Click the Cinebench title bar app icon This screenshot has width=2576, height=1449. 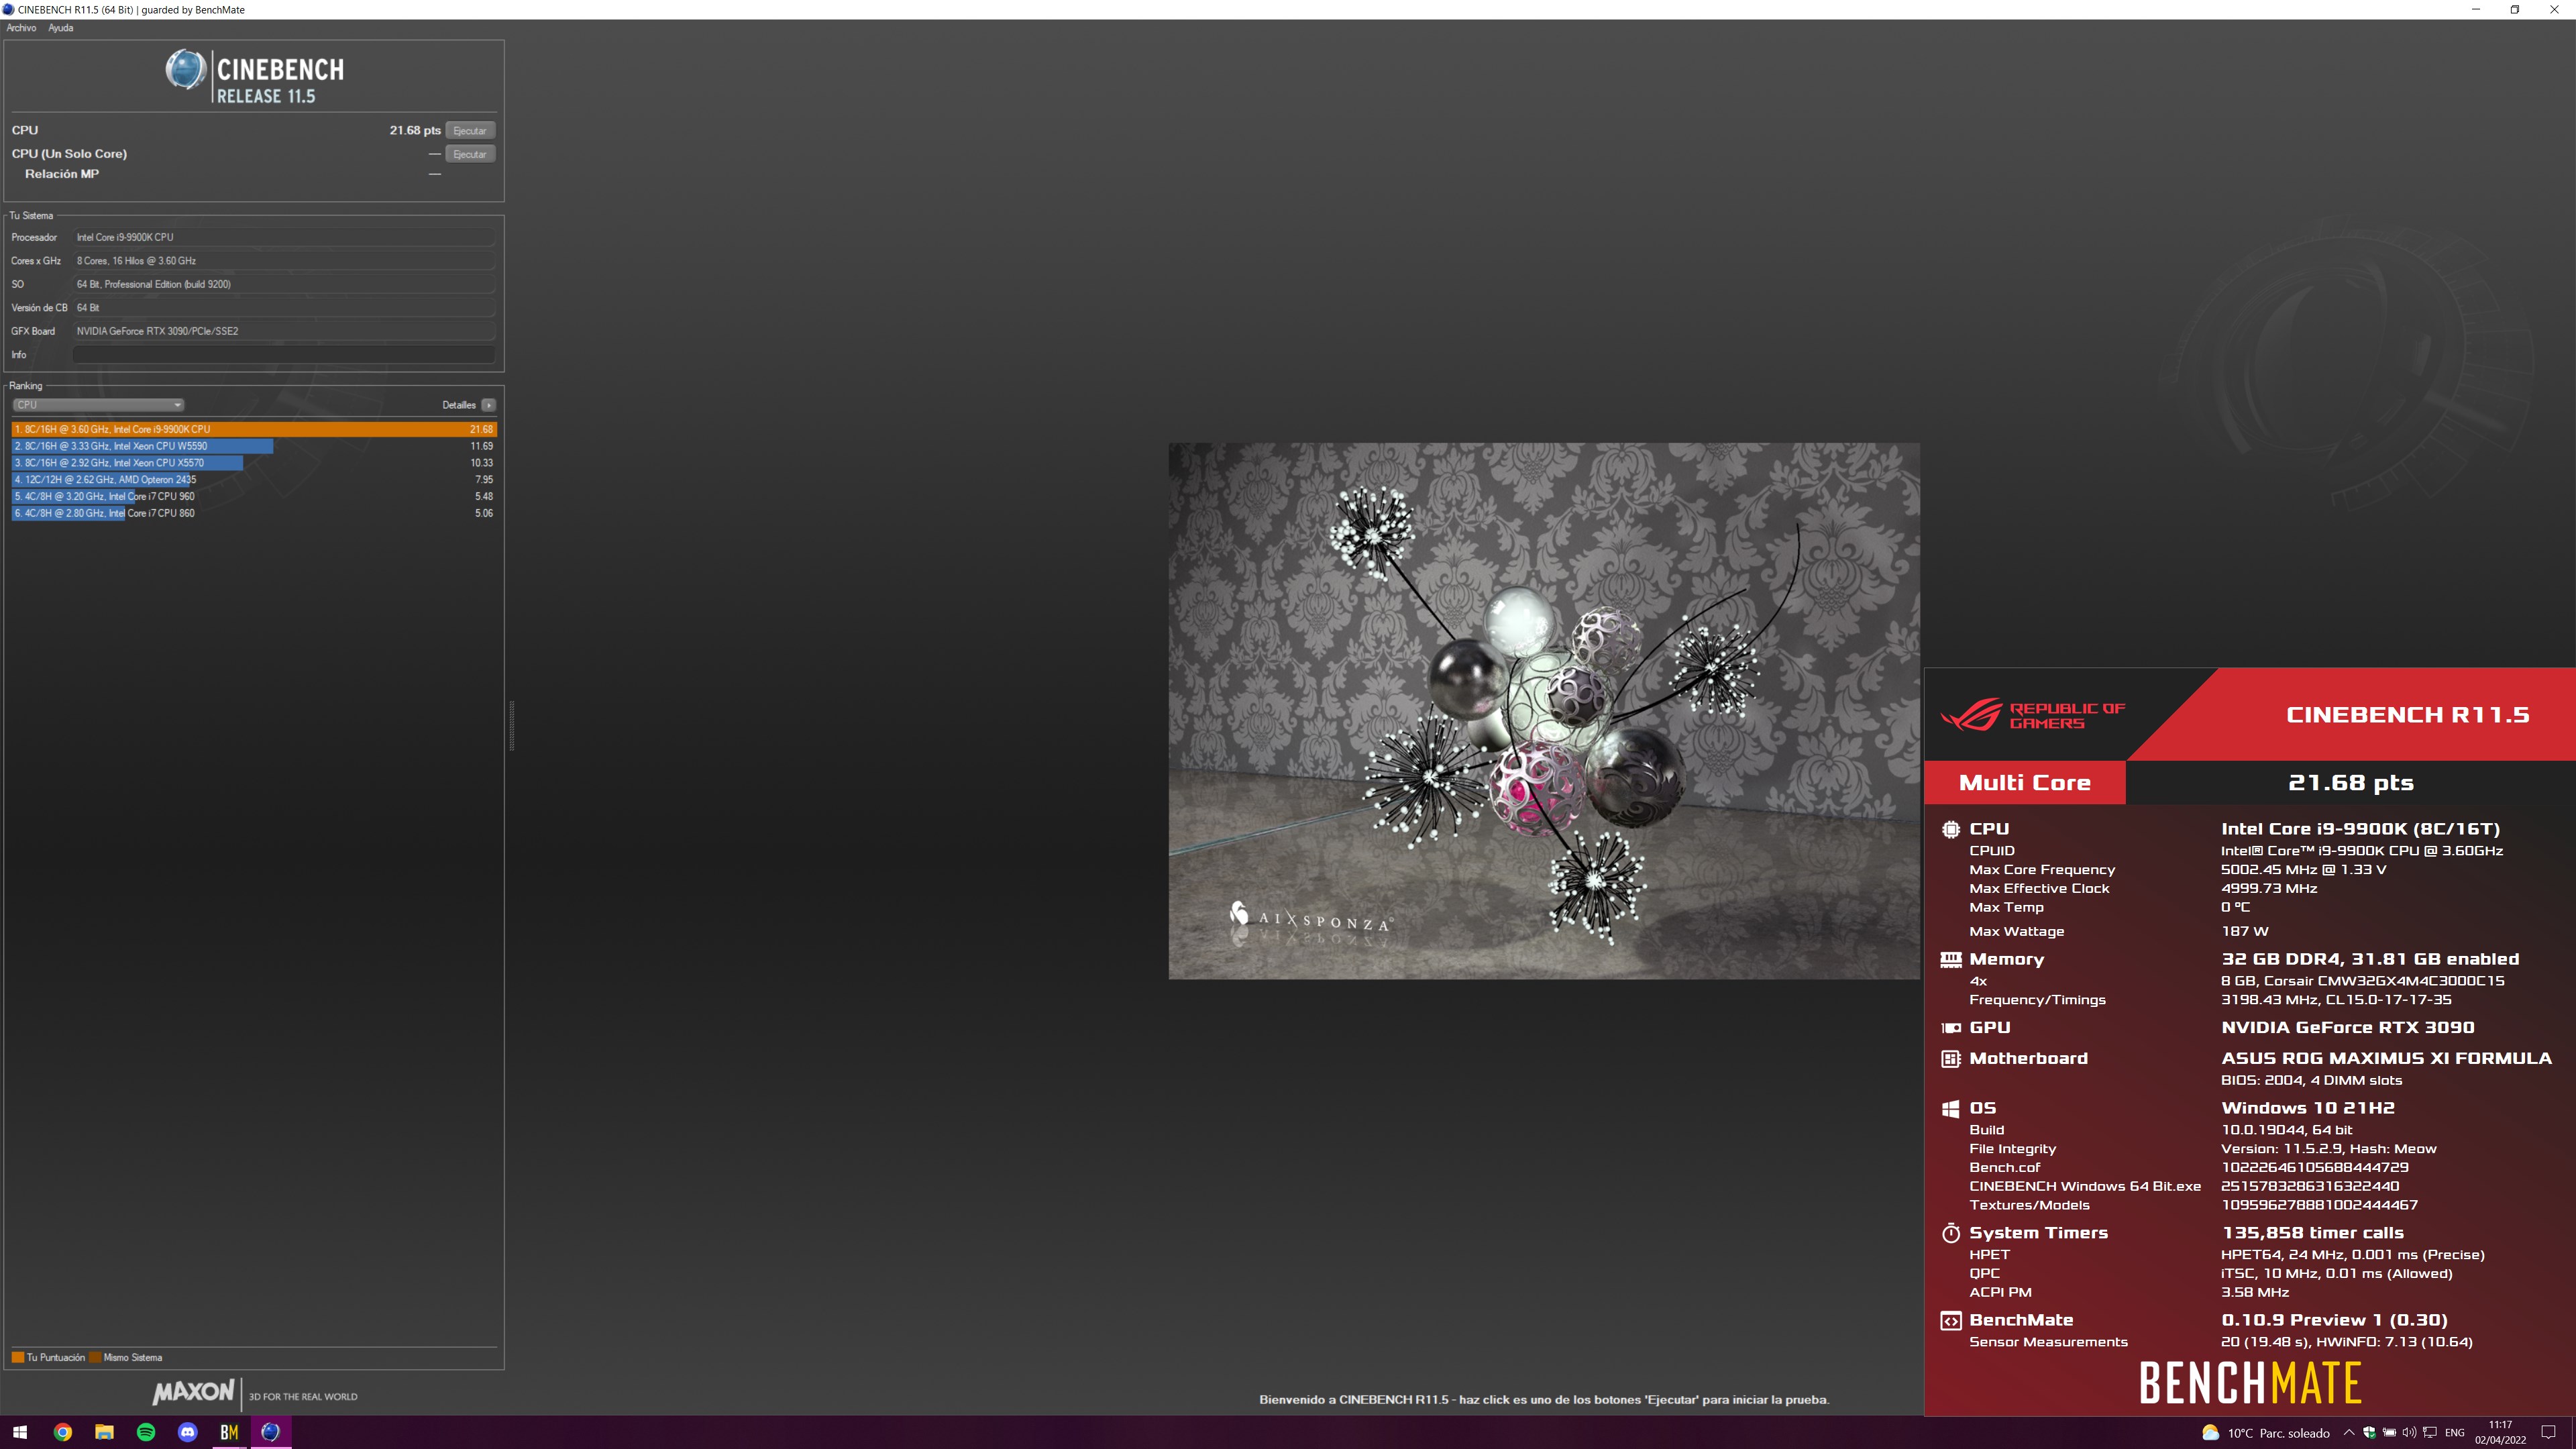[x=9, y=9]
